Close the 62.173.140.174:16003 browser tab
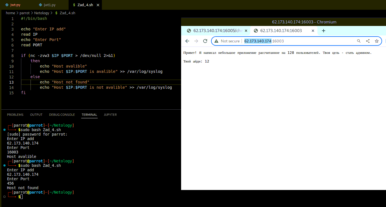The image size is (386, 207). point(313,31)
